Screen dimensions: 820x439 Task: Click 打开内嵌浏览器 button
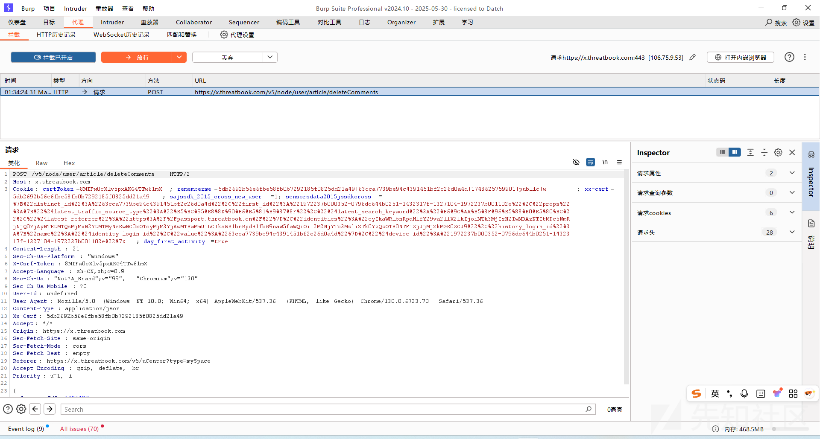[x=741, y=57]
